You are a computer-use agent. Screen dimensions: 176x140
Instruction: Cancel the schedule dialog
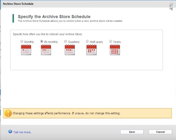pyautogui.click(x=160, y=132)
